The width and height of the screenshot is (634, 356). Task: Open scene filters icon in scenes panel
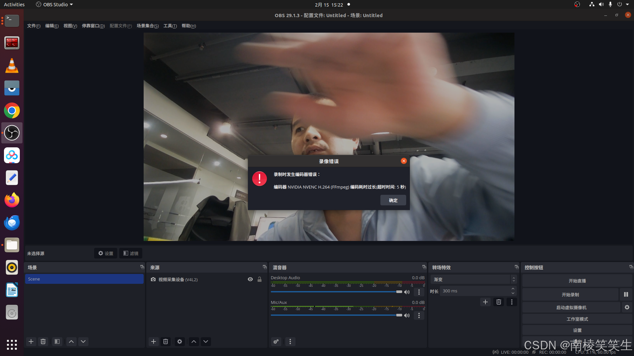coord(57,341)
